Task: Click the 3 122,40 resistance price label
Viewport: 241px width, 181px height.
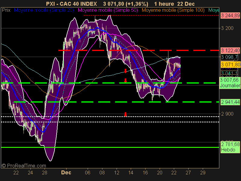Action: coord(230,50)
